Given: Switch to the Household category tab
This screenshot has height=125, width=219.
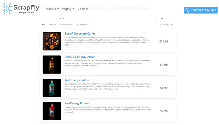Looking at the screenshot, I should click(82, 24).
